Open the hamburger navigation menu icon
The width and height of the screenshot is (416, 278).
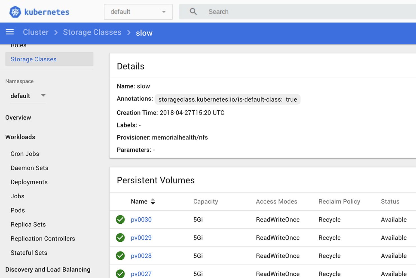10,32
